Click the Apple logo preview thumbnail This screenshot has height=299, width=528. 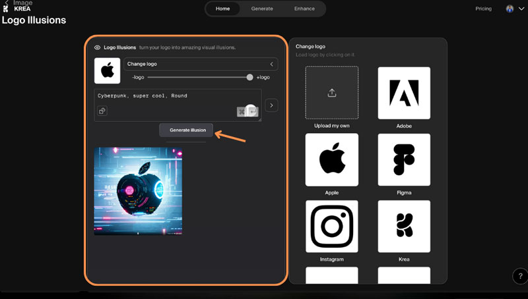[107, 70]
